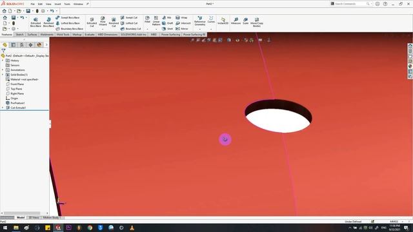Open Chrome from the taskbar
Image resolution: width=413 pixels, height=232 pixels.
90,227
